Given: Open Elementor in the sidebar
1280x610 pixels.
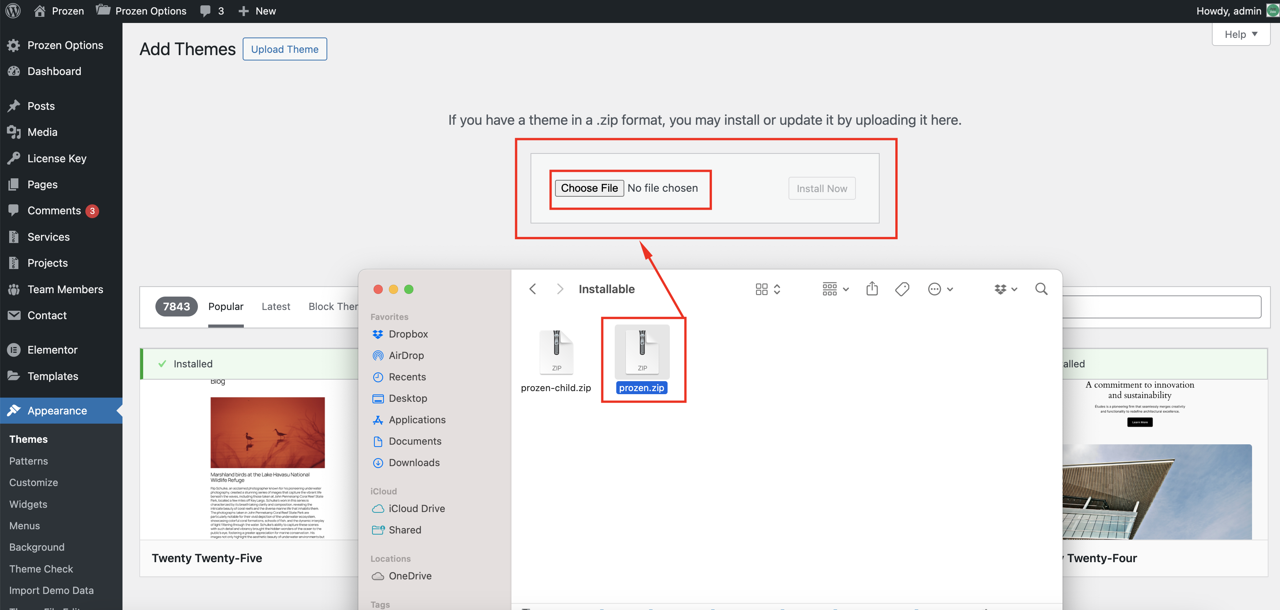Looking at the screenshot, I should point(52,350).
